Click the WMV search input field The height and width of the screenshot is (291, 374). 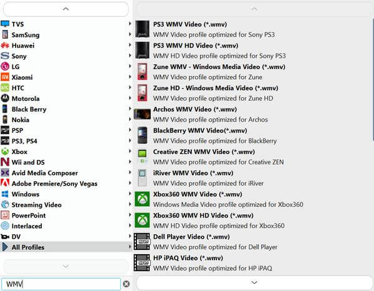point(61,284)
